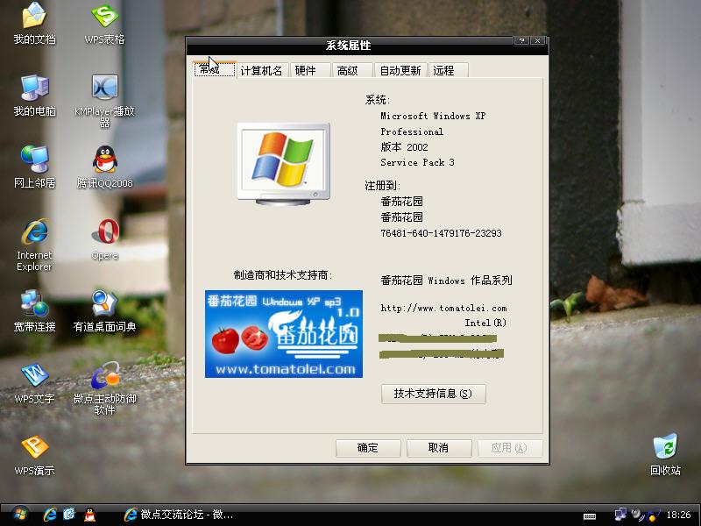This screenshot has height=526, width=701.
Task: Click the 18:26 taskbar clock
Action: tap(678, 515)
